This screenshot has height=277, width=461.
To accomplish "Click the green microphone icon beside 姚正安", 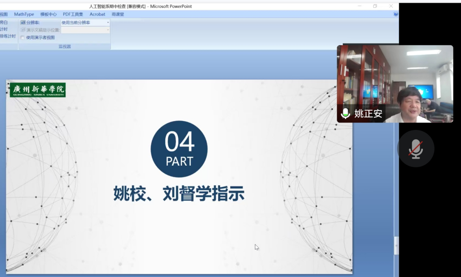I will (345, 114).
